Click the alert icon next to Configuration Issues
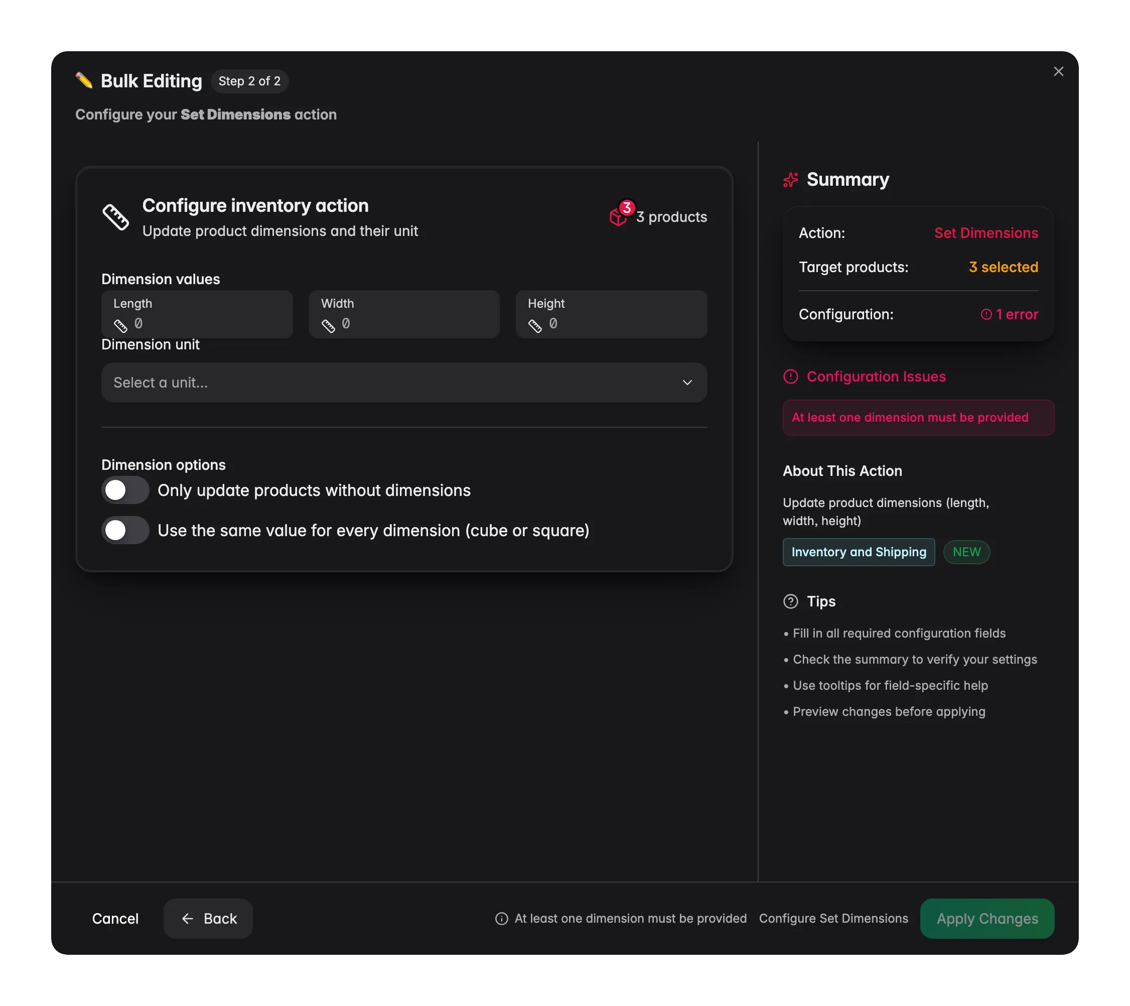Image resolution: width=1130 pixels, height=1006 pixels. click(x=791, y=376)
